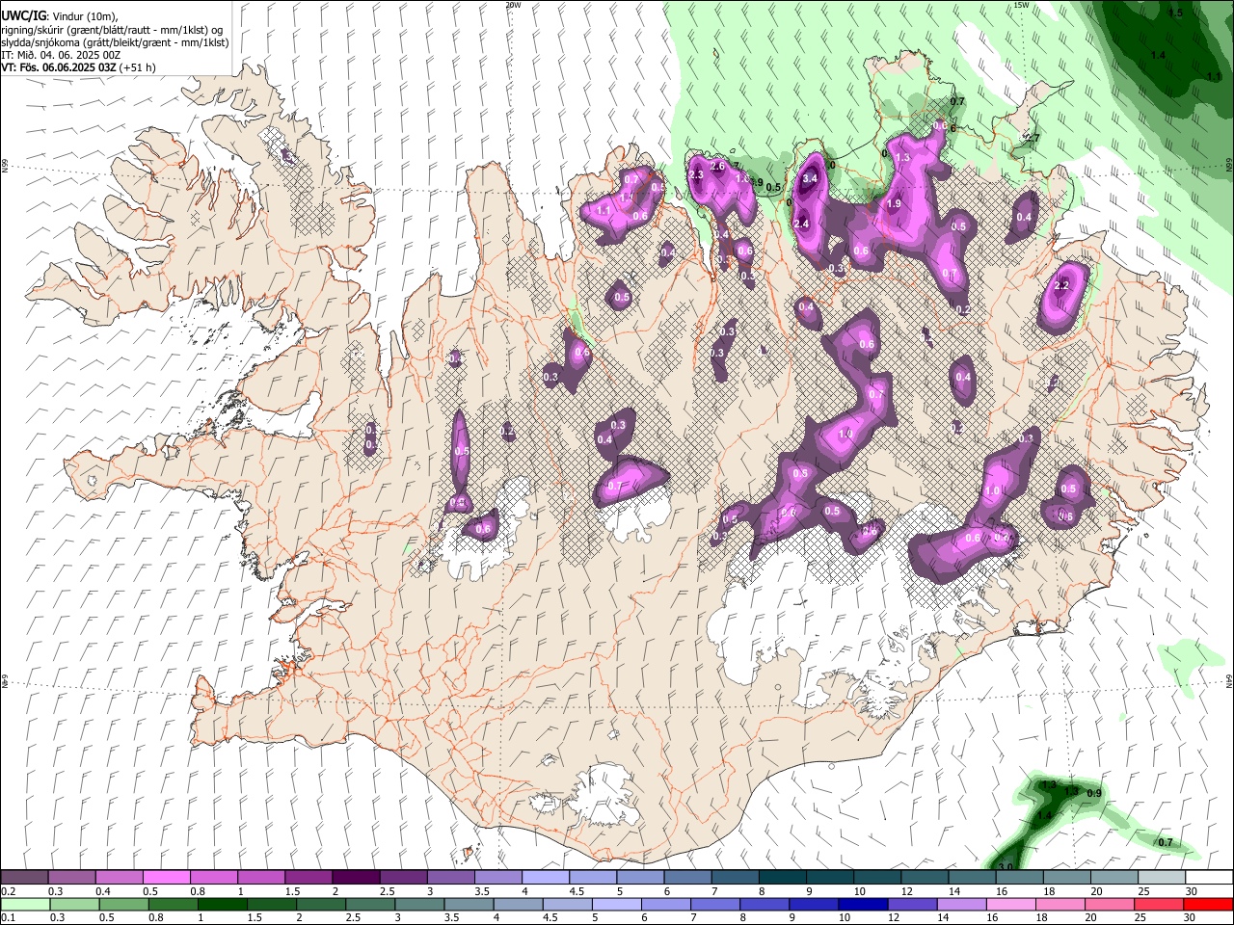This screenshot has height=925, width=1234.
Task: Select the 4 swatch in the rain scale
Action: point(519,904)
